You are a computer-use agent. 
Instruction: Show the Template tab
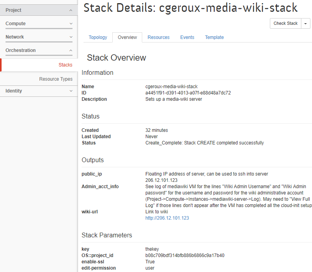point(214,37)
